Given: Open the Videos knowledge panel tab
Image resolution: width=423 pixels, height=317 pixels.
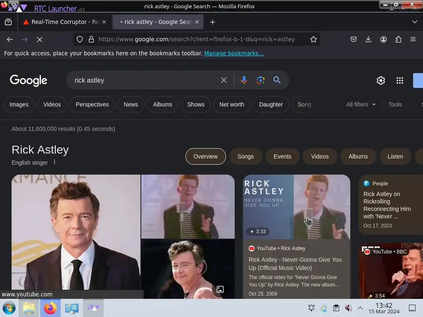Looking at the screenshot, I should pyautogui.click(x=320, y=156).
